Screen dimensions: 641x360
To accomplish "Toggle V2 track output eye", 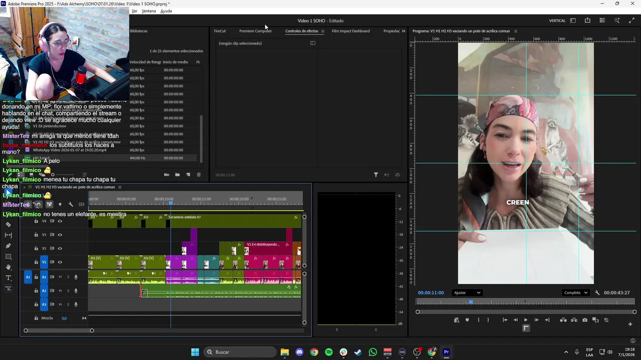I will click(x=60, y=248).
